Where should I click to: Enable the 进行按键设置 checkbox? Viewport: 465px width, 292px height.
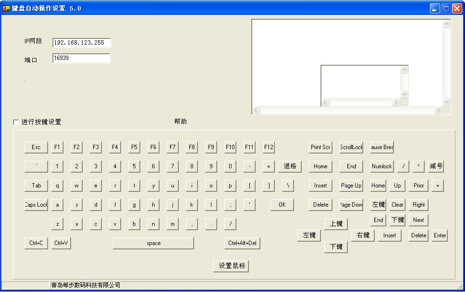point(16,122)
